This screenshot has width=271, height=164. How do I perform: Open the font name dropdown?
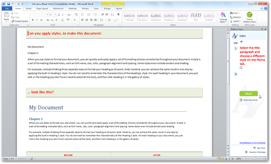coord(47,15)
